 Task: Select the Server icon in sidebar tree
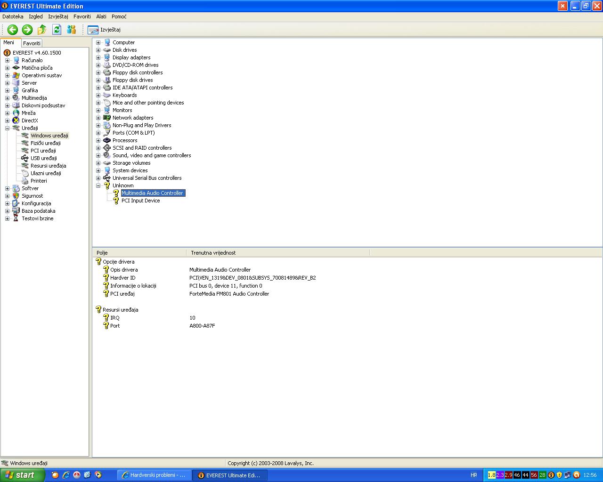(x=16, y=83)
